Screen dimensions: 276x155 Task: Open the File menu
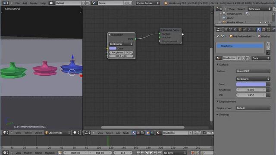17,3
